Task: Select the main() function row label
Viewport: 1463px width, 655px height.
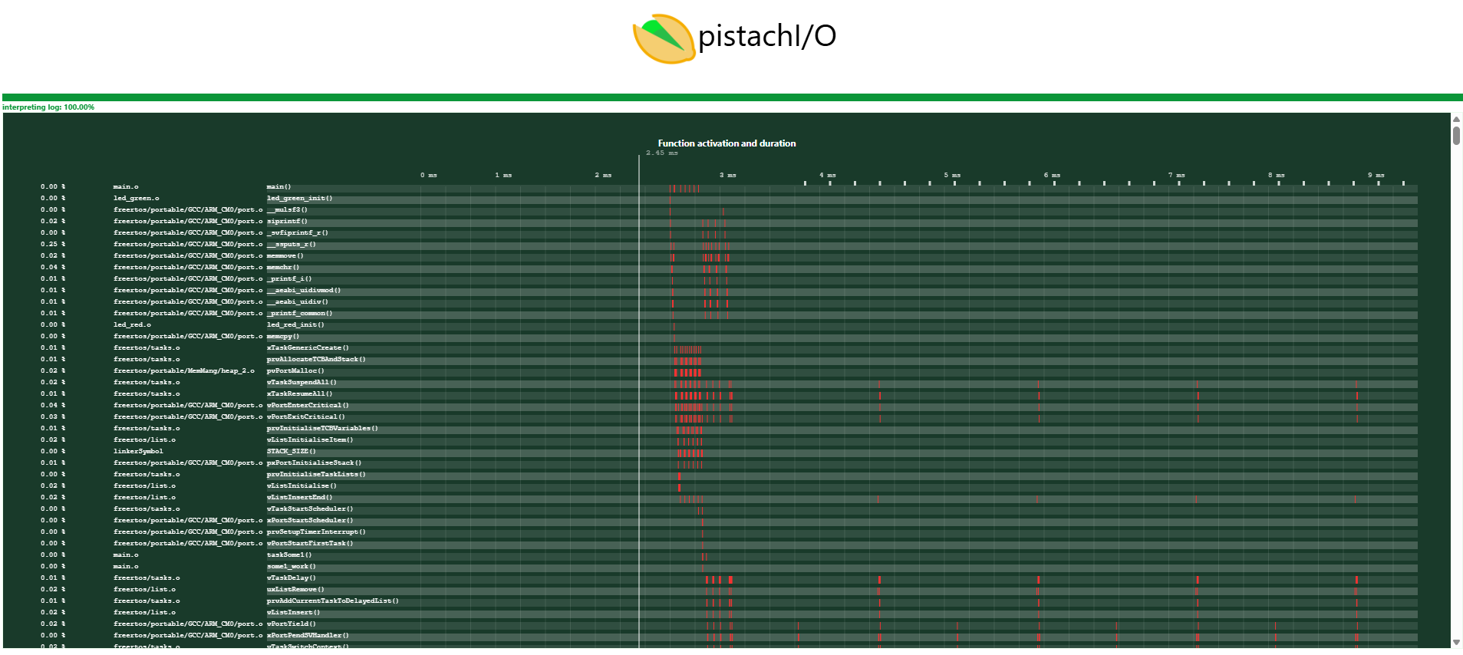Action: [x=278, y=187]
